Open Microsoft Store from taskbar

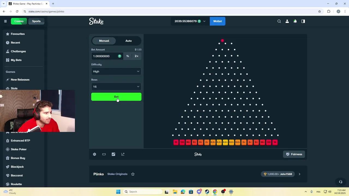pos(191,192)
